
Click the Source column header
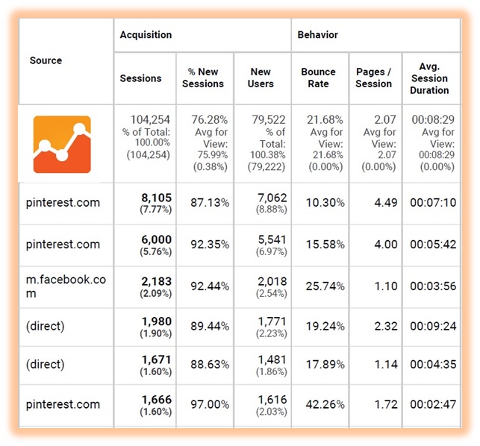coord(46,60)
